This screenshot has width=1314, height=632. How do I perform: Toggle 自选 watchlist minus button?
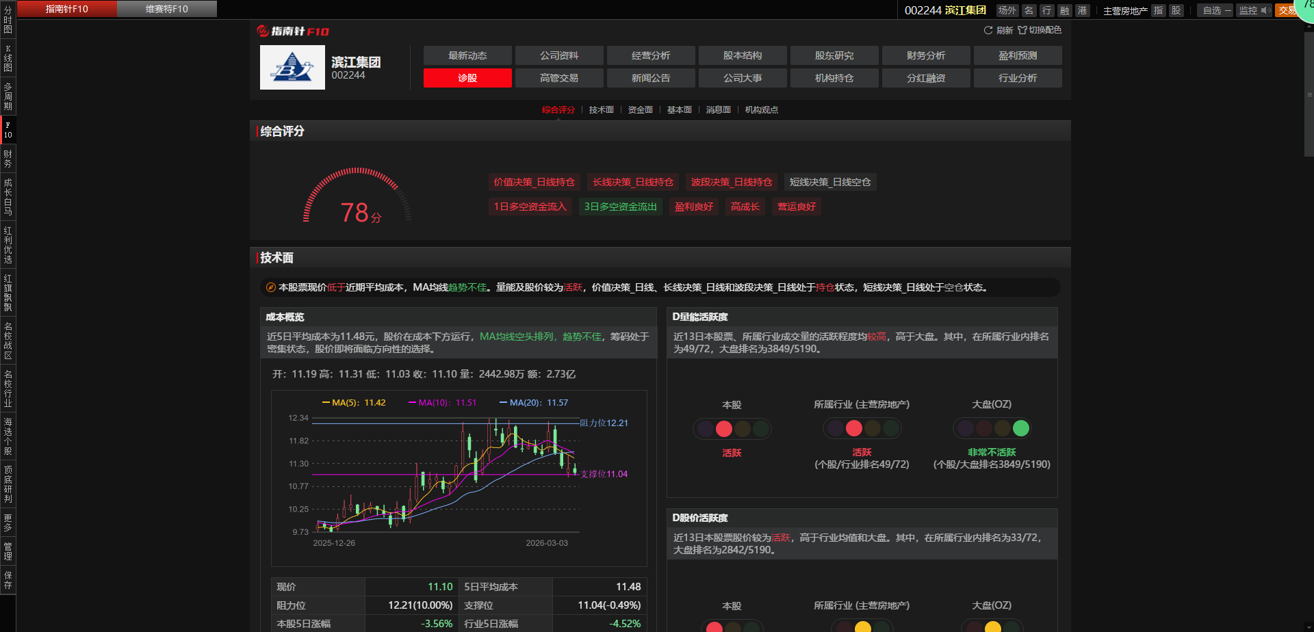(x=1217, y=10)
